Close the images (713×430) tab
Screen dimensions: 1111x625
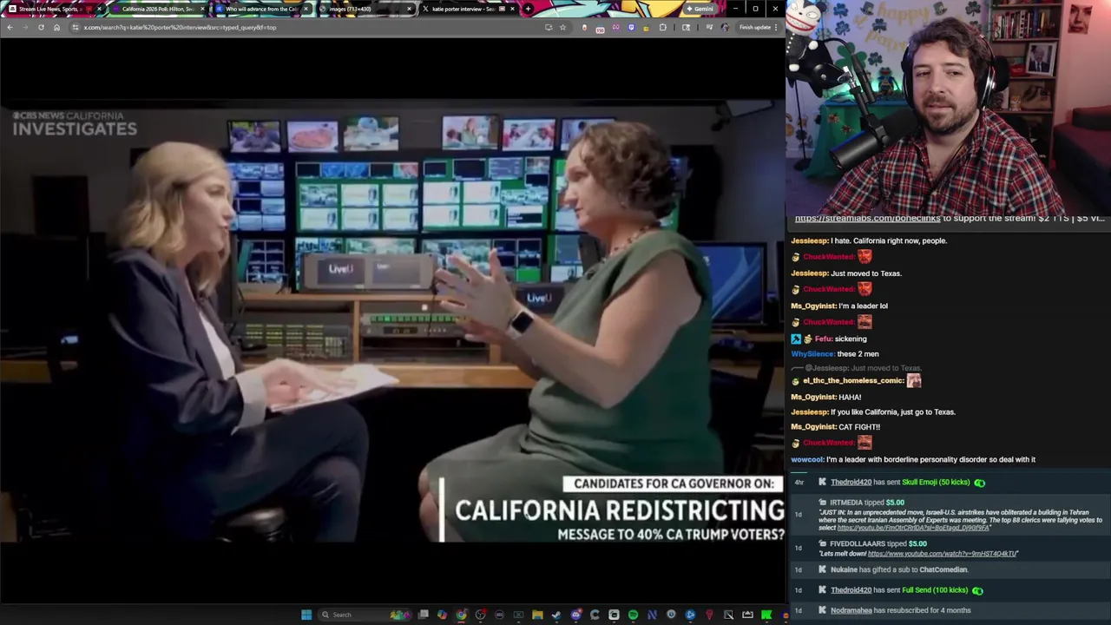[409, 9]
